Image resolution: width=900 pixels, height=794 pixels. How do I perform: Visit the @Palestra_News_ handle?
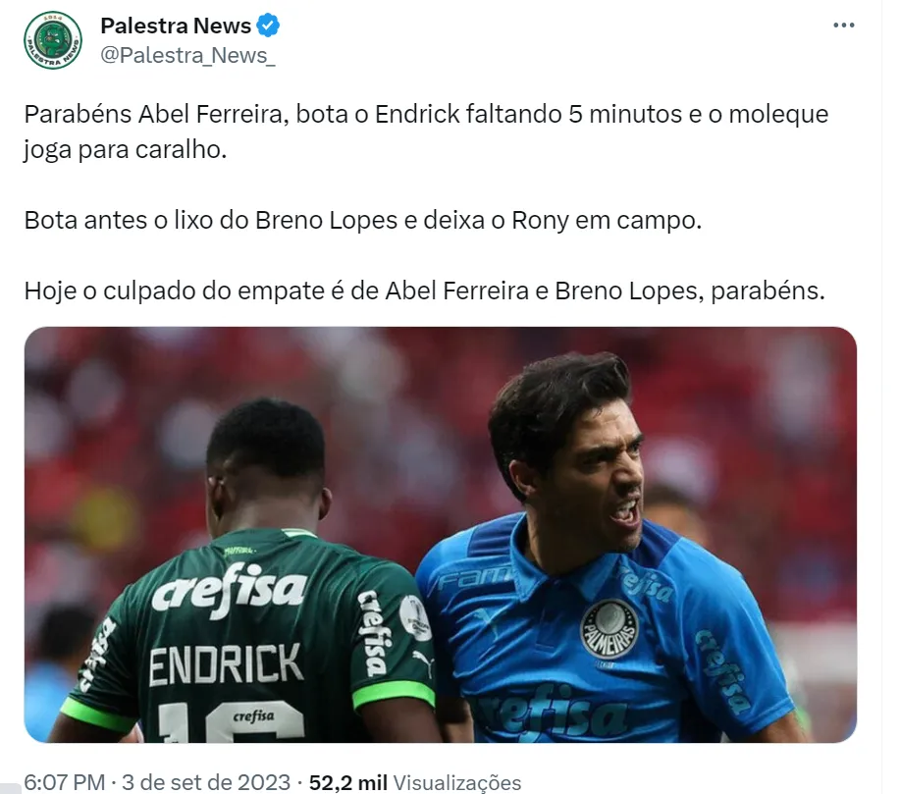(187, 56)
